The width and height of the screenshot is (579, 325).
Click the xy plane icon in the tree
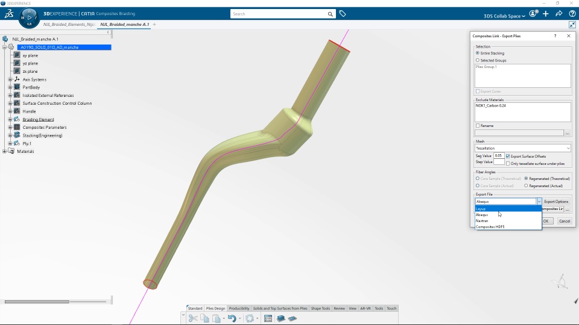pos(17,55)
